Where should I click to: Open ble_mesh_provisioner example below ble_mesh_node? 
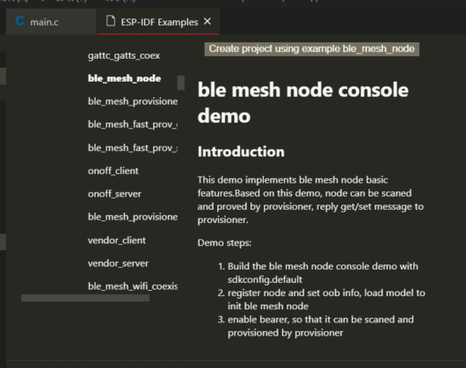coord(133,102)
